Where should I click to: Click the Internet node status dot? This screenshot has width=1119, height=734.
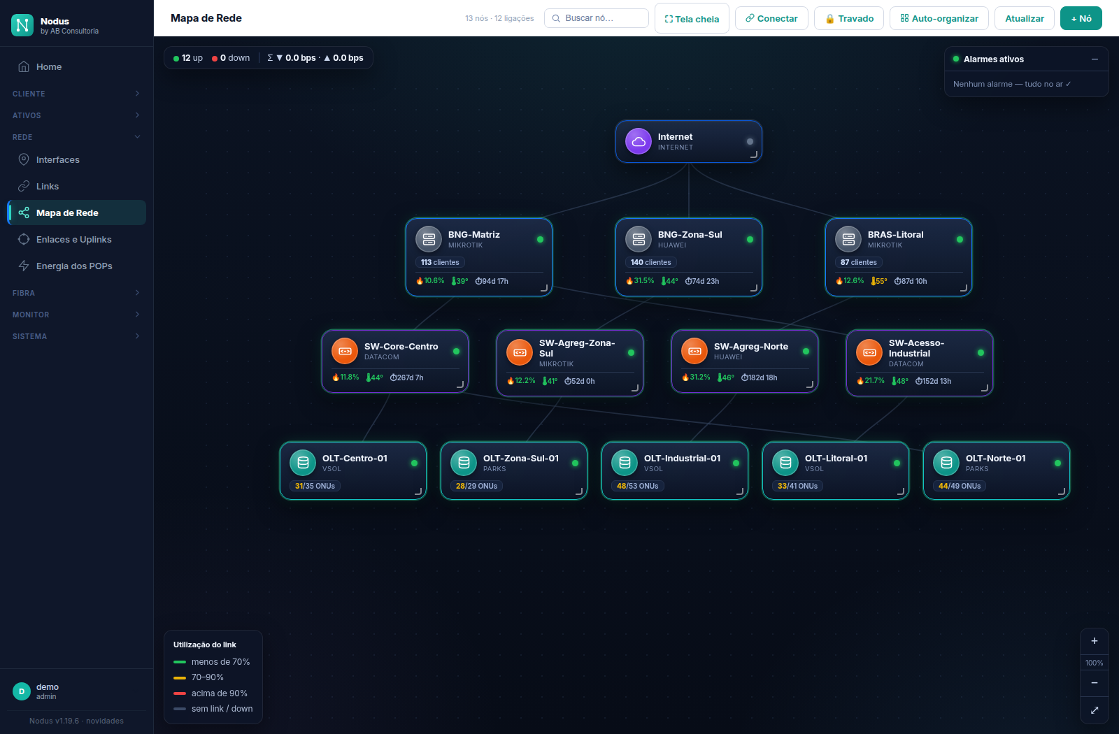750,141
